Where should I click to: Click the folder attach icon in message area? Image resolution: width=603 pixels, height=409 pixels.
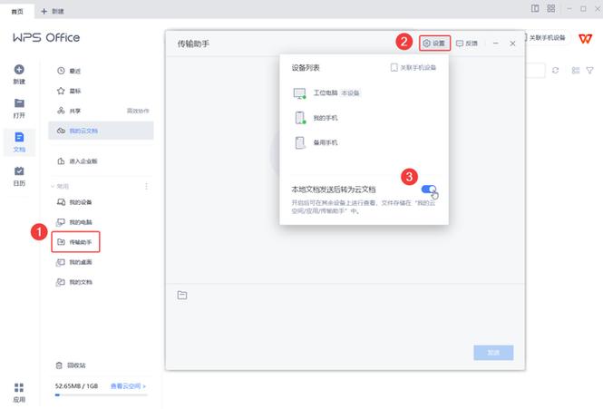182,295
